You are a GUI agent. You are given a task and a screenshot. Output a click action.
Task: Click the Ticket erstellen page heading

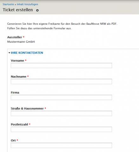tap(18, 10)
